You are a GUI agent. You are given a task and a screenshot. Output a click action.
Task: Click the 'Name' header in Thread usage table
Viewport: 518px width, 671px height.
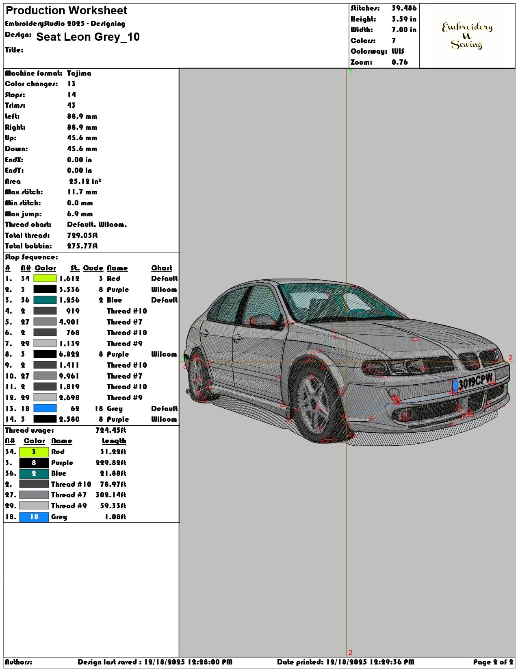tap(61, 441)
